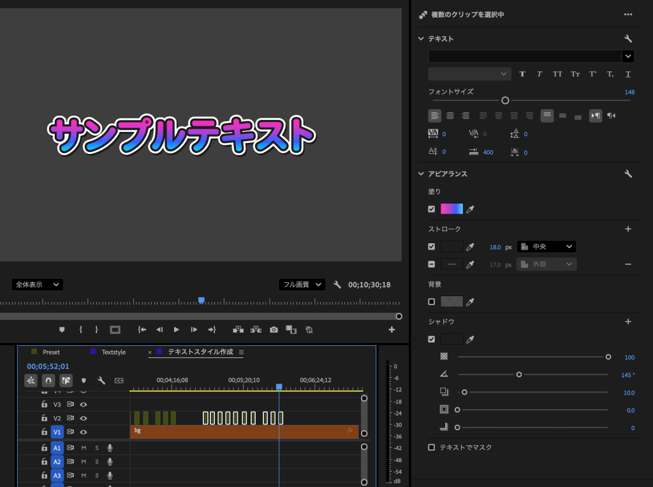The image size is (653, 487).
Task: Click the Add Marker icon in transport bar
Action: point(62,329)
